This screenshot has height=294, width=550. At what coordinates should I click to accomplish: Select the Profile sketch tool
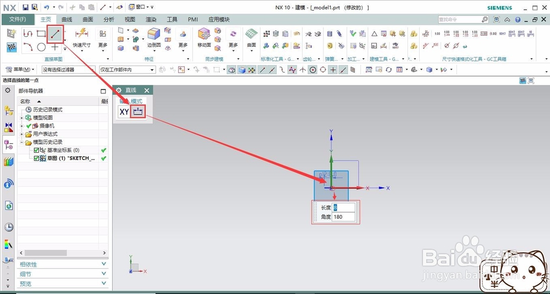(28, 34)
